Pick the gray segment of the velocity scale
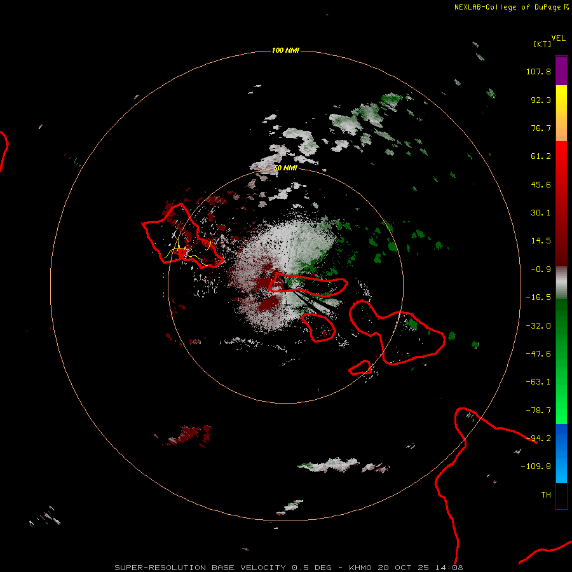The image size is (572, 572). [x=561, y=282]
